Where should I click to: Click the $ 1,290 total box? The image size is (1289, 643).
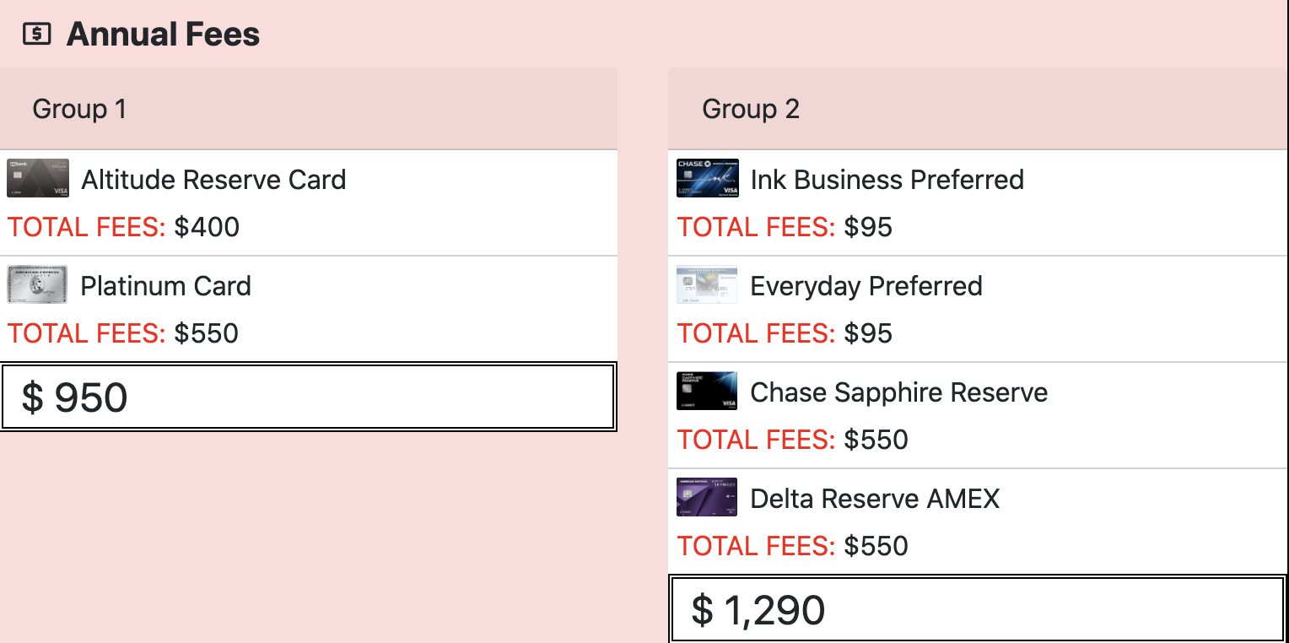(978, 609)
